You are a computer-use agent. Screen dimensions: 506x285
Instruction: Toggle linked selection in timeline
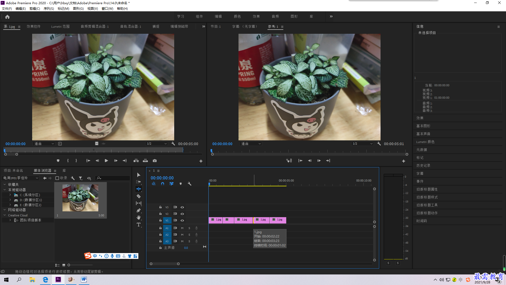(172, 184)
